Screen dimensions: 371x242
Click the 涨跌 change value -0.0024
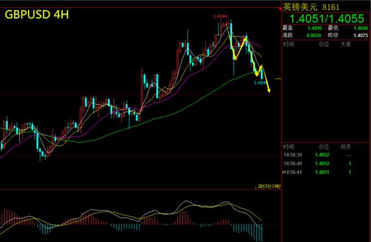(x=313, y=36)
